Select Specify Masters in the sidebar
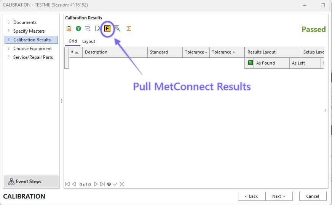Viewport: 332px width, 205px height. [x=29, y=31]
